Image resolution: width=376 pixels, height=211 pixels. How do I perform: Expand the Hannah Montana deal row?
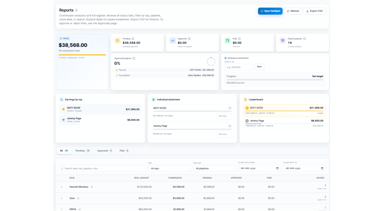pyautogui.click(x=61, y=187)
